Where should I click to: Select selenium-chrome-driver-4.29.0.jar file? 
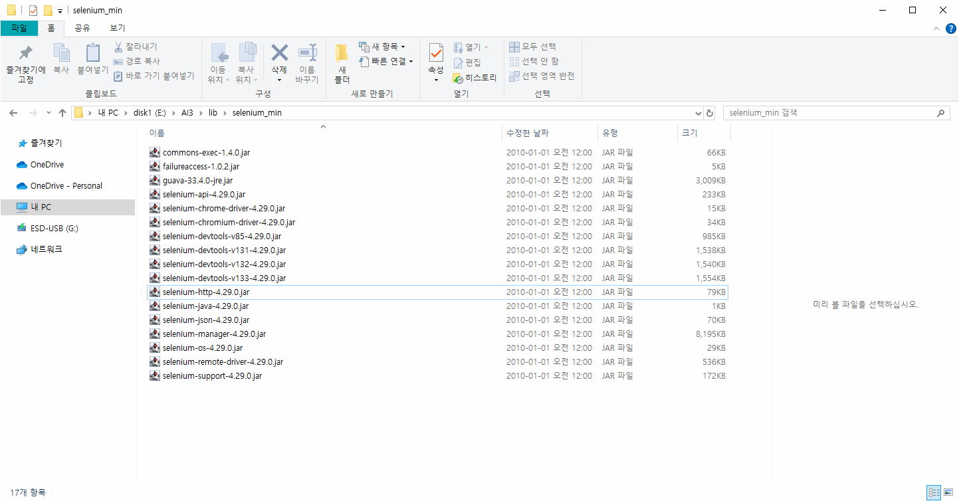(x=437, y=209)
